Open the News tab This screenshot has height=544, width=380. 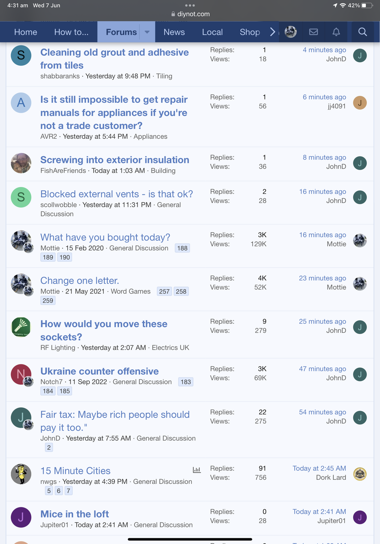click(174, 32)
